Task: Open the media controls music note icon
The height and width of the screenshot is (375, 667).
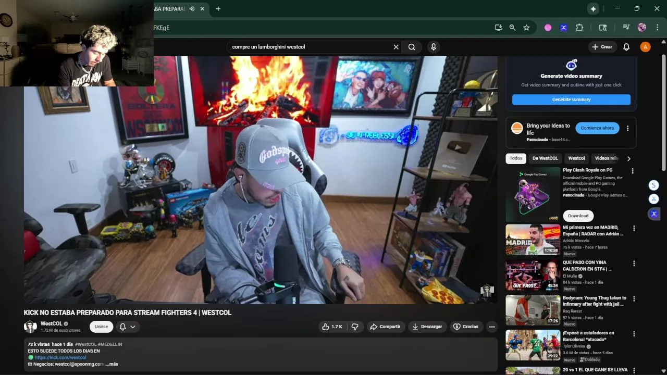Action: (626, 28)
